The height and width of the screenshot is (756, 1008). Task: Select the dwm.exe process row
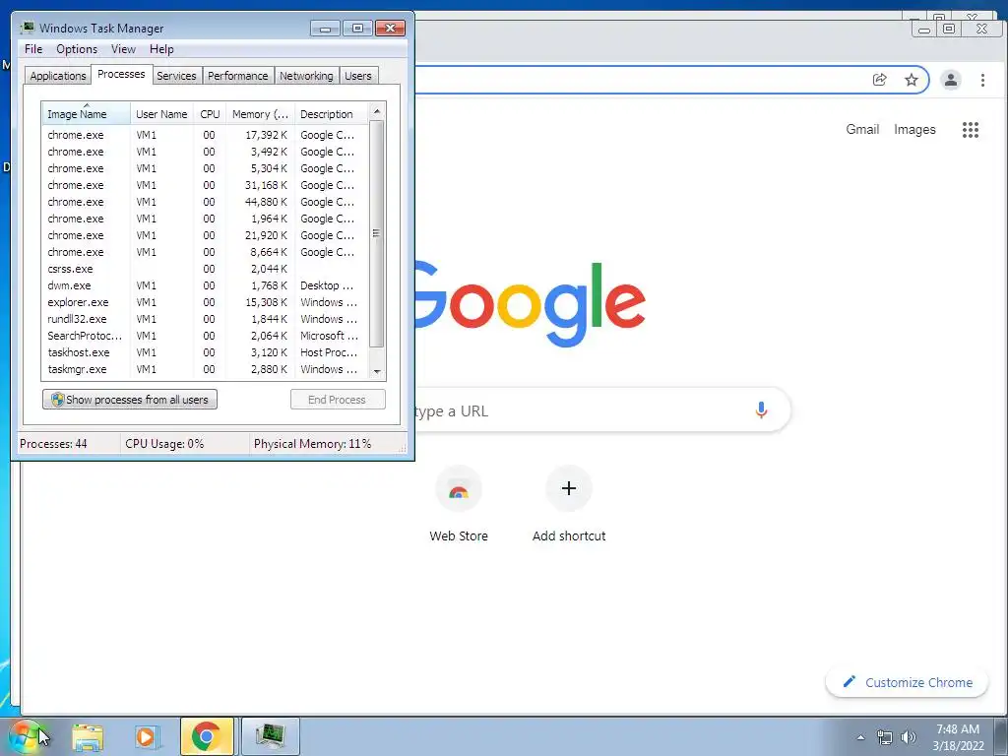click(206, 285)
